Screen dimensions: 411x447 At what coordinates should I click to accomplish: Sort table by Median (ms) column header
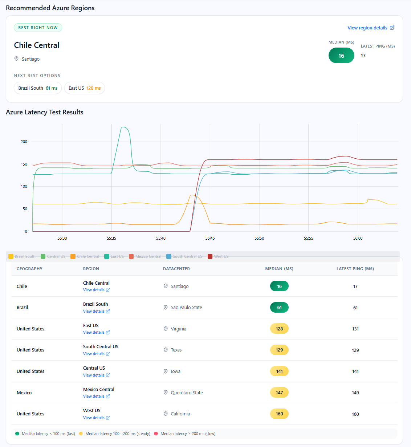[279, 269]
